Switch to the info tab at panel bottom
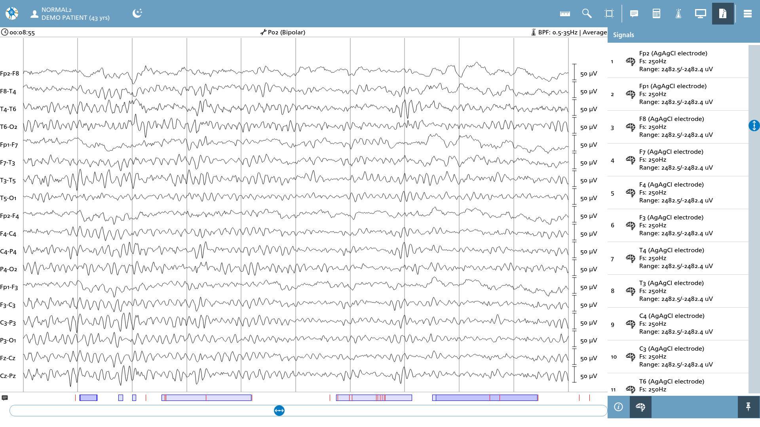 click(x=619, y=407)
